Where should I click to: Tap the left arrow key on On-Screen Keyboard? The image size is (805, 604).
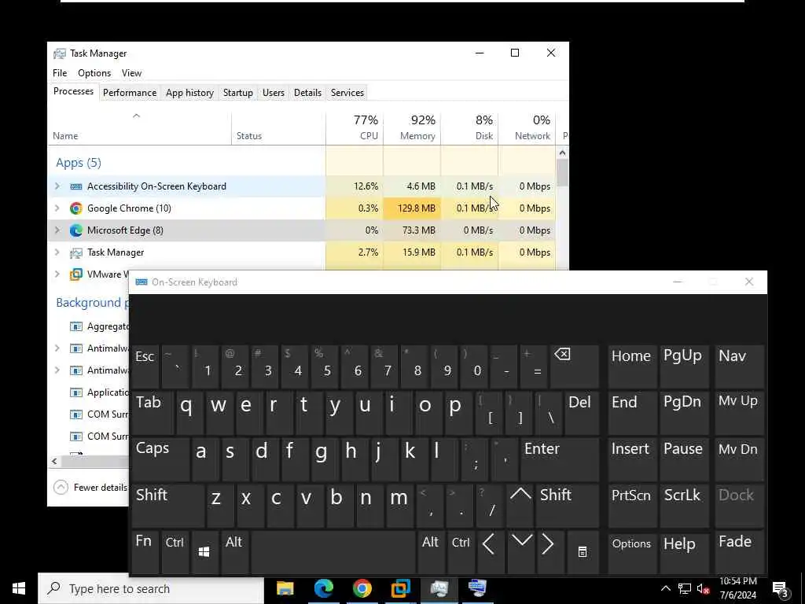(x=489, y=551)
